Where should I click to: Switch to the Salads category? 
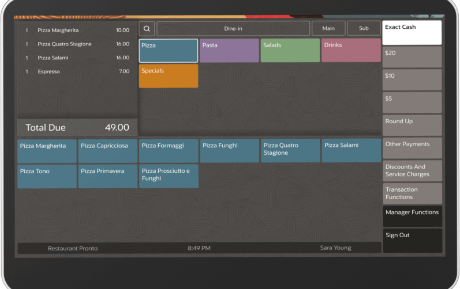pyautogui.click(x=290, y=51)
